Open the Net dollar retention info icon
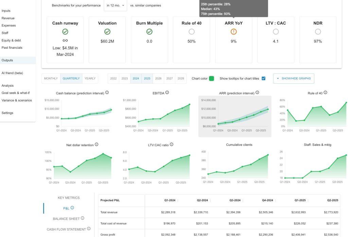The height and width of the screenshot is (237, 348). pos(97,144)
